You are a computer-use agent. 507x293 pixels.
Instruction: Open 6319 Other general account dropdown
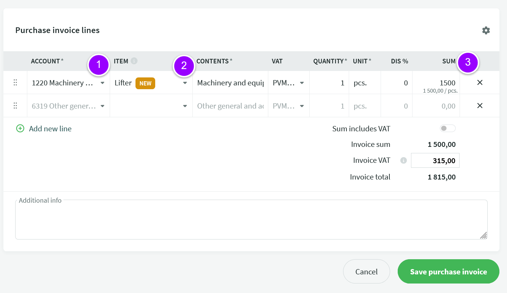pos(102,106)
